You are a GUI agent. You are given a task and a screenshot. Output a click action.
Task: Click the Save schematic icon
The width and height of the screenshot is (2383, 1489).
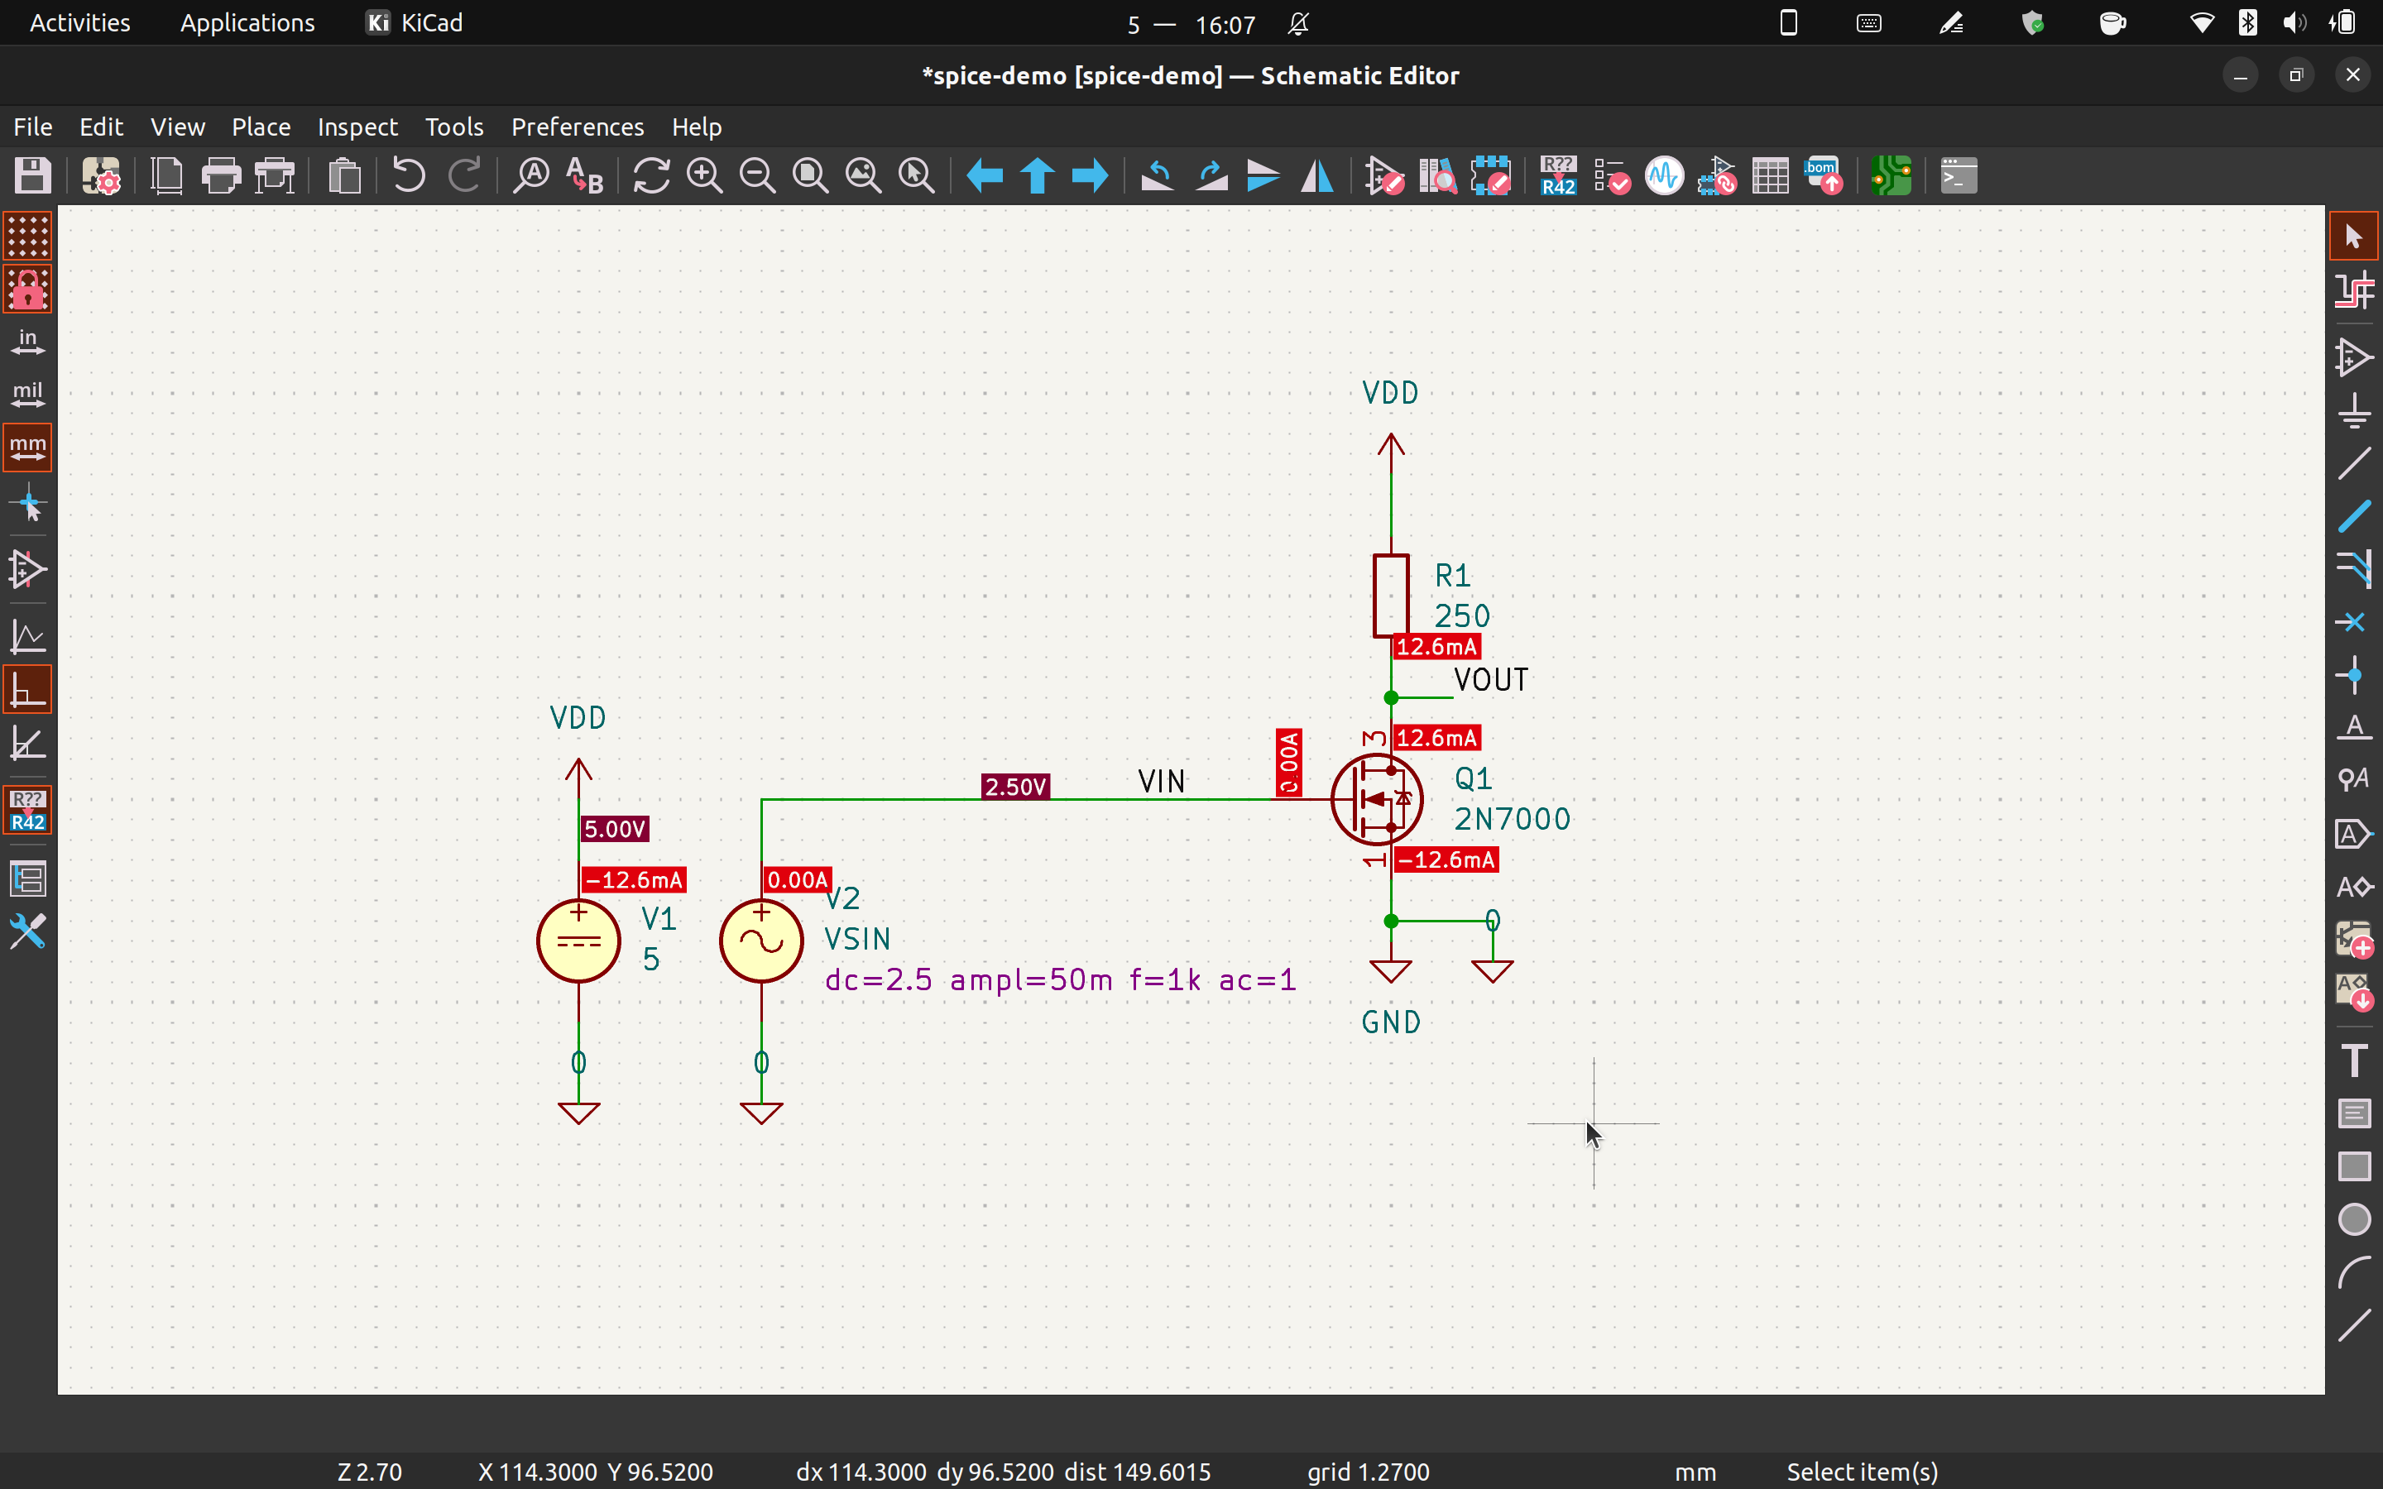click(x=32, y=176)
